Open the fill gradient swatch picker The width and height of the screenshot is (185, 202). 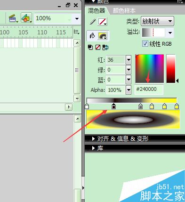point(103,36)
